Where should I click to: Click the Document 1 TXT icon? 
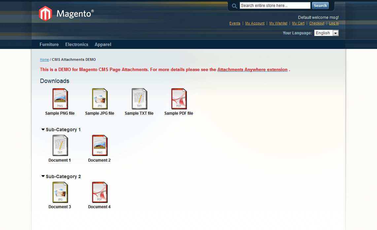coord(60,145)
